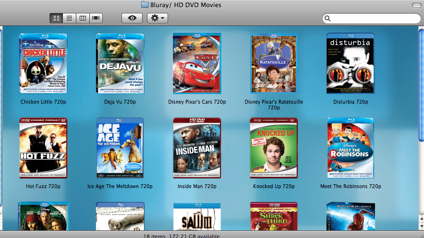The width and height of the screenshot is (424, 238).
Task: Switch to list view mode
Action: (69, 18)
